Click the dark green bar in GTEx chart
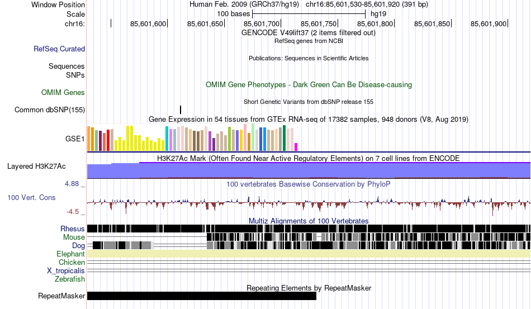 pyautogui.click(x=284, y=138)
